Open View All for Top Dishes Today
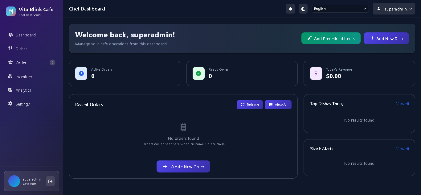The image size is (421, 195). (402, 104)
